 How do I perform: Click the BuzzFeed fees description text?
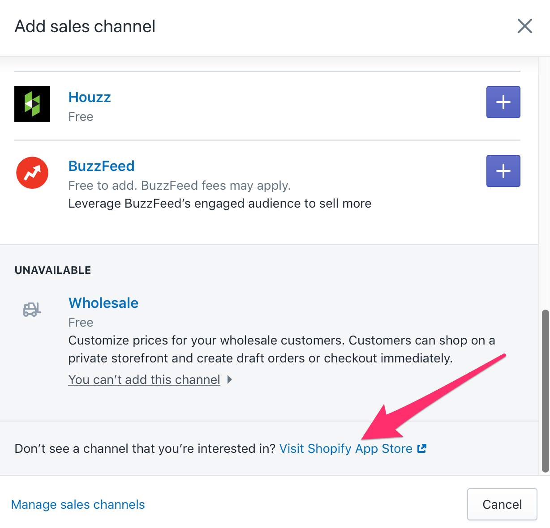(179, 185)
